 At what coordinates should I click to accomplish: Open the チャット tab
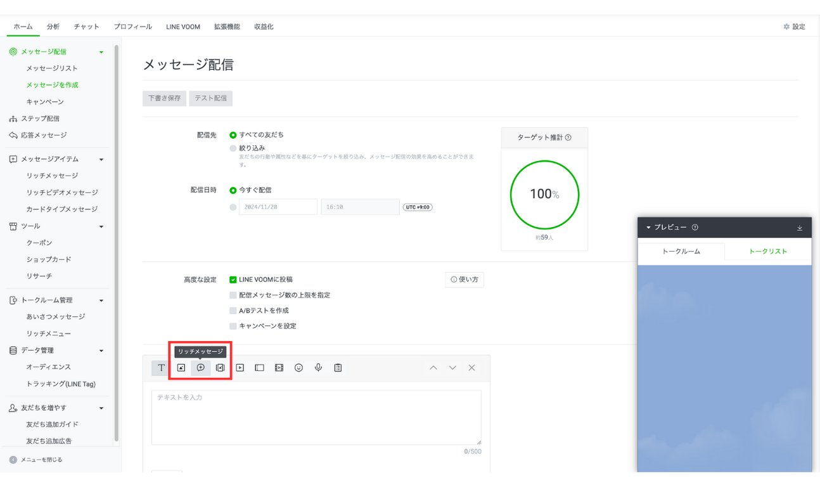tap(87, 27)
